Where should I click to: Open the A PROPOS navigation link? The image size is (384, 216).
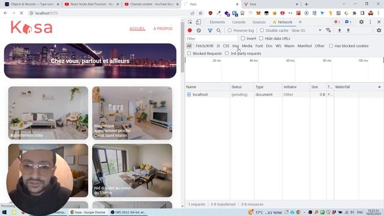(x=163, y=29)
